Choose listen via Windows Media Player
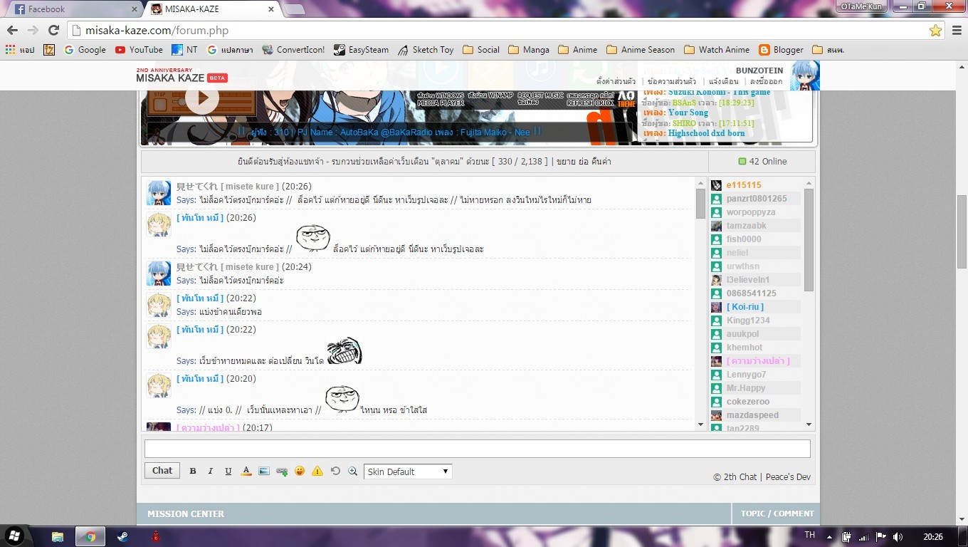This screenshot has width=968, height=547. click(x=441, y=99)
